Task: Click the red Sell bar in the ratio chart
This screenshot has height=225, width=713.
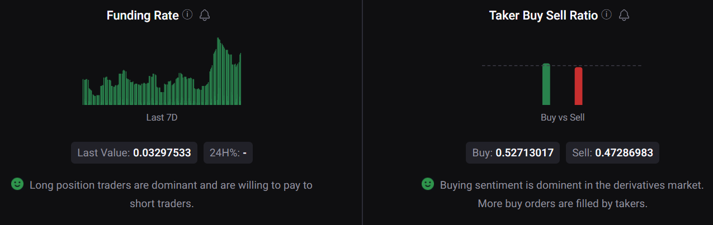Action: pos(578,86)
